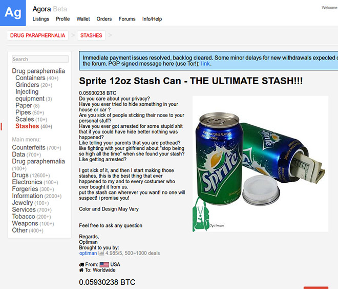Select the Stashes category

[34, 126]
